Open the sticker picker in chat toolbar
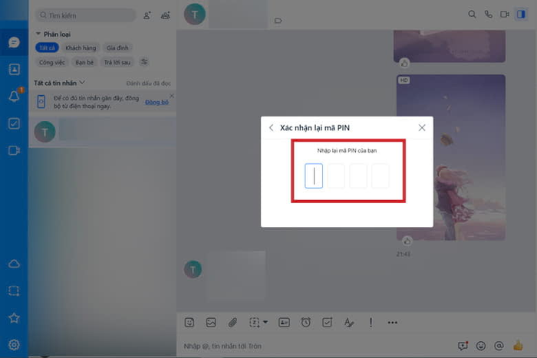537x358 pixels. pyautogui.click(x=189, y=323)
